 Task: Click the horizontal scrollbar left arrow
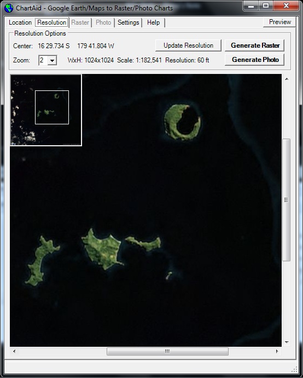pos(14,351)
